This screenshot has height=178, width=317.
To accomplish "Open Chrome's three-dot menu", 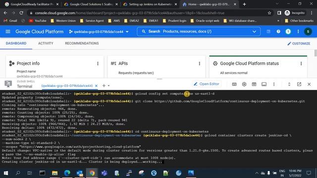I will 312,13.
